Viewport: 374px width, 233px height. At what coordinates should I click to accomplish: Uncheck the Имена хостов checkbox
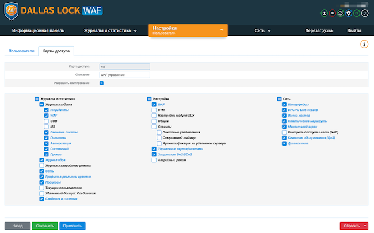point(284,116)
